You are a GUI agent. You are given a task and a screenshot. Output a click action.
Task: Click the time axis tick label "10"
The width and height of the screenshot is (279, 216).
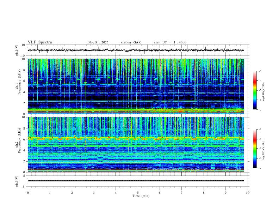[x=248, y=193]
